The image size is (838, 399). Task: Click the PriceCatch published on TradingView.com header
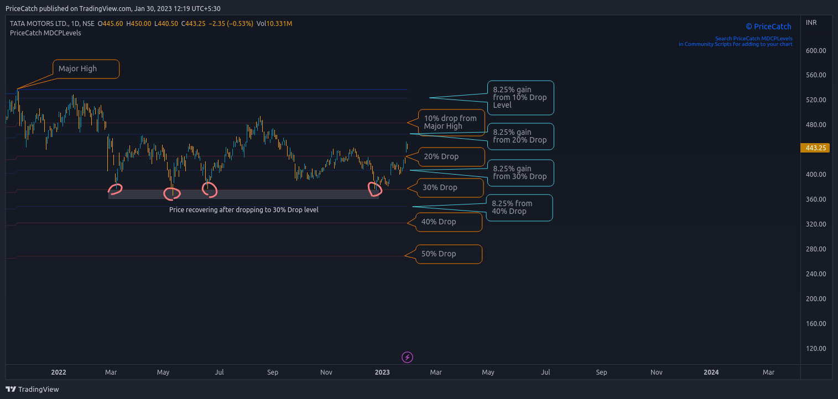[x=113, y=8]
